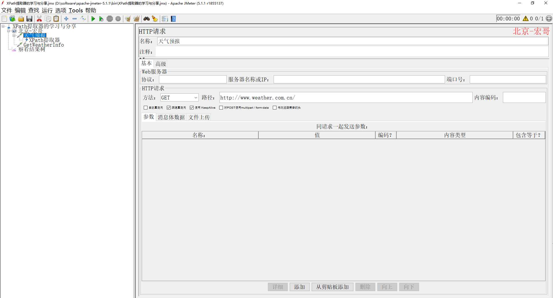Start the test with green play icon
Image resolution: width=553 pixels, height=298 pixels.
click(93, 19)
